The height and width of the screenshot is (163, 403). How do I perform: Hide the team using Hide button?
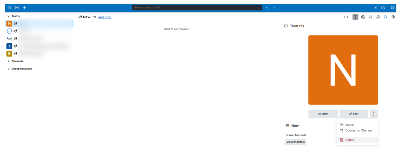(x=323, y=114)
